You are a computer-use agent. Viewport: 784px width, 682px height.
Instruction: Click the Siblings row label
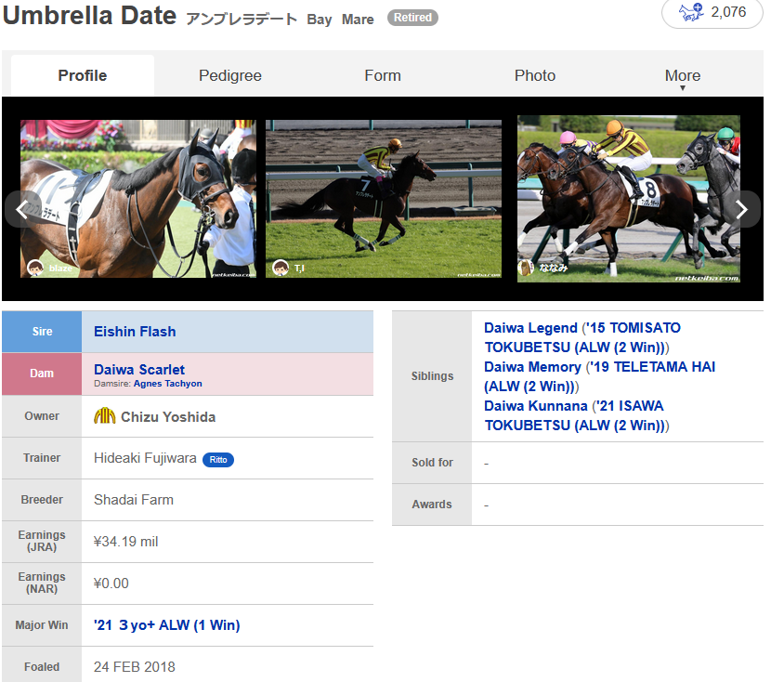pyautogui.click(x=432, y=376)
